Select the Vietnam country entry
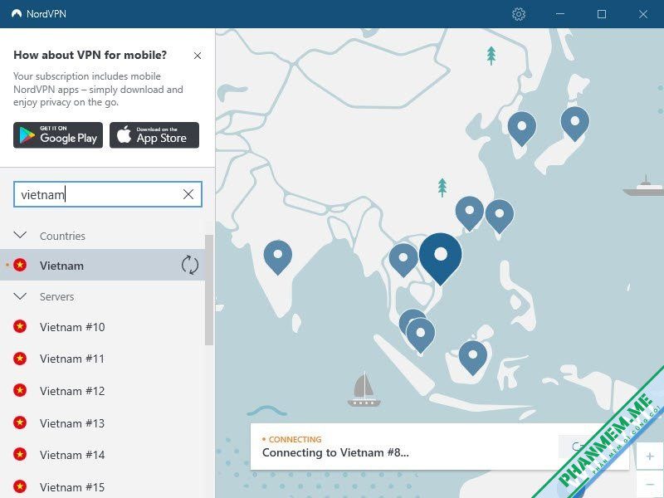This screenshot has height=498, width=664. tap(102, 265)
